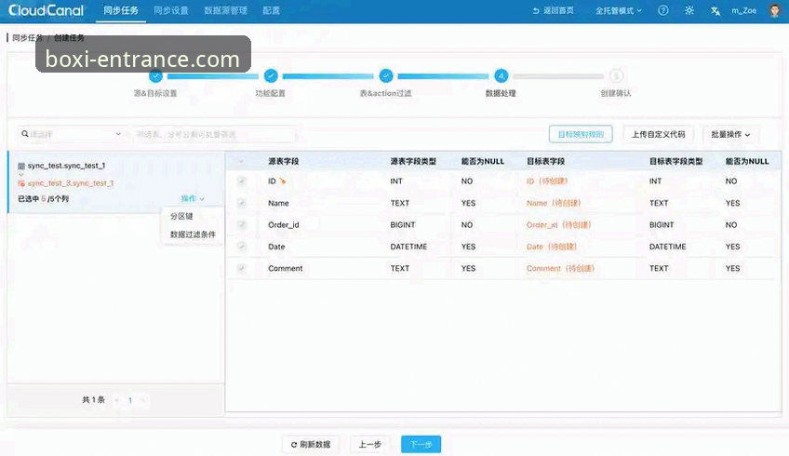Toggle the select-all header checkbox
This screenshot has width=789, height=456.
coord(242,162)
